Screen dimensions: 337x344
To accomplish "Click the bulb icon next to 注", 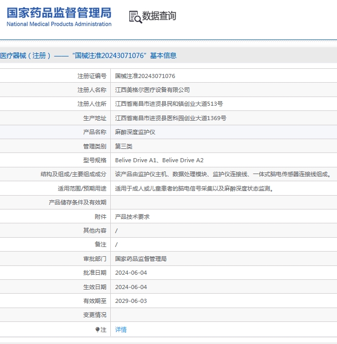I will tap(97, 330).
